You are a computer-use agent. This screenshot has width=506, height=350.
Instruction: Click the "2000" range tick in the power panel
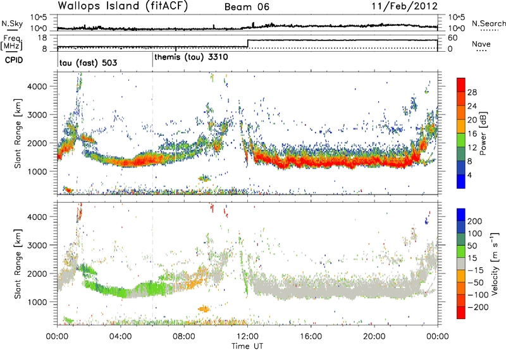click(37, 143)
